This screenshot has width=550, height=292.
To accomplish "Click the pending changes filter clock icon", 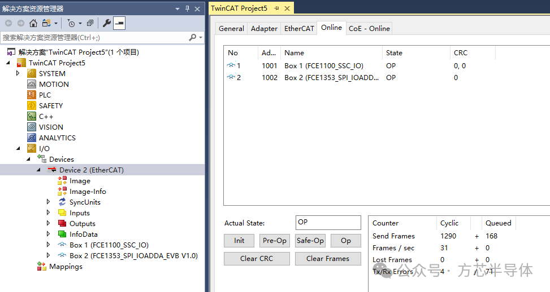I will coord(71,24).
